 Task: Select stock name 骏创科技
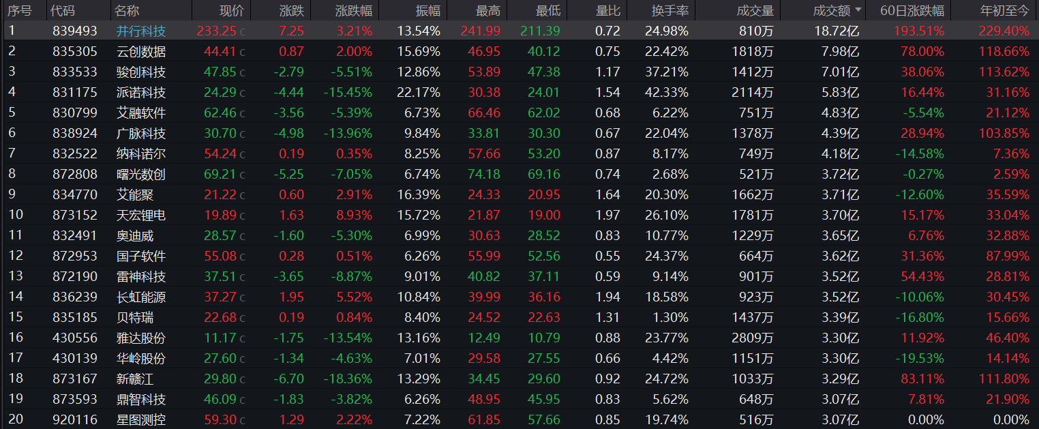141,72
